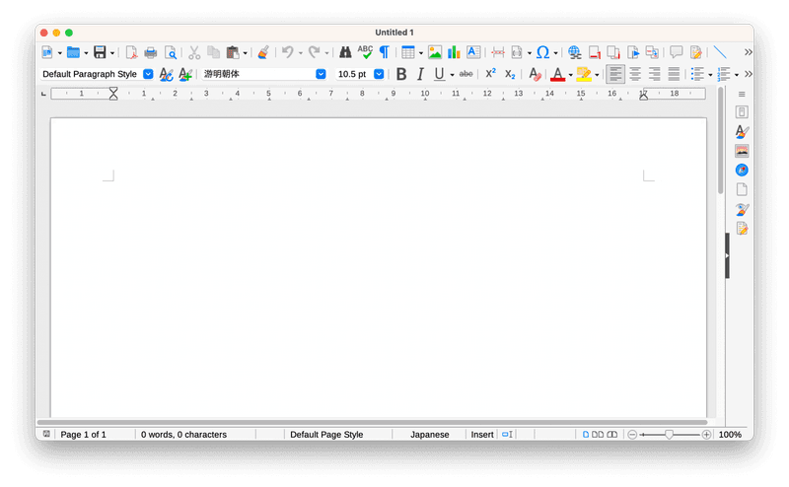This screenshot has height=487, width=789.
Task: Open the sidebar Properties deck
Action: pyautogui.click(x=742, y=112)
